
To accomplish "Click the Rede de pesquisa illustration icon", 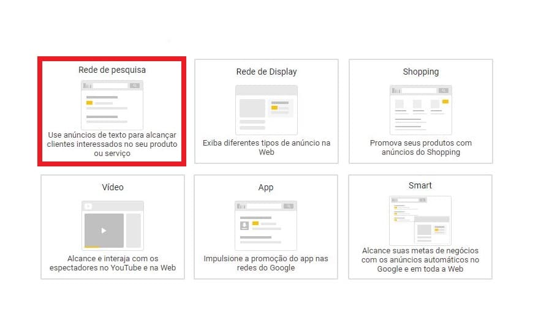I will (112, 105).
